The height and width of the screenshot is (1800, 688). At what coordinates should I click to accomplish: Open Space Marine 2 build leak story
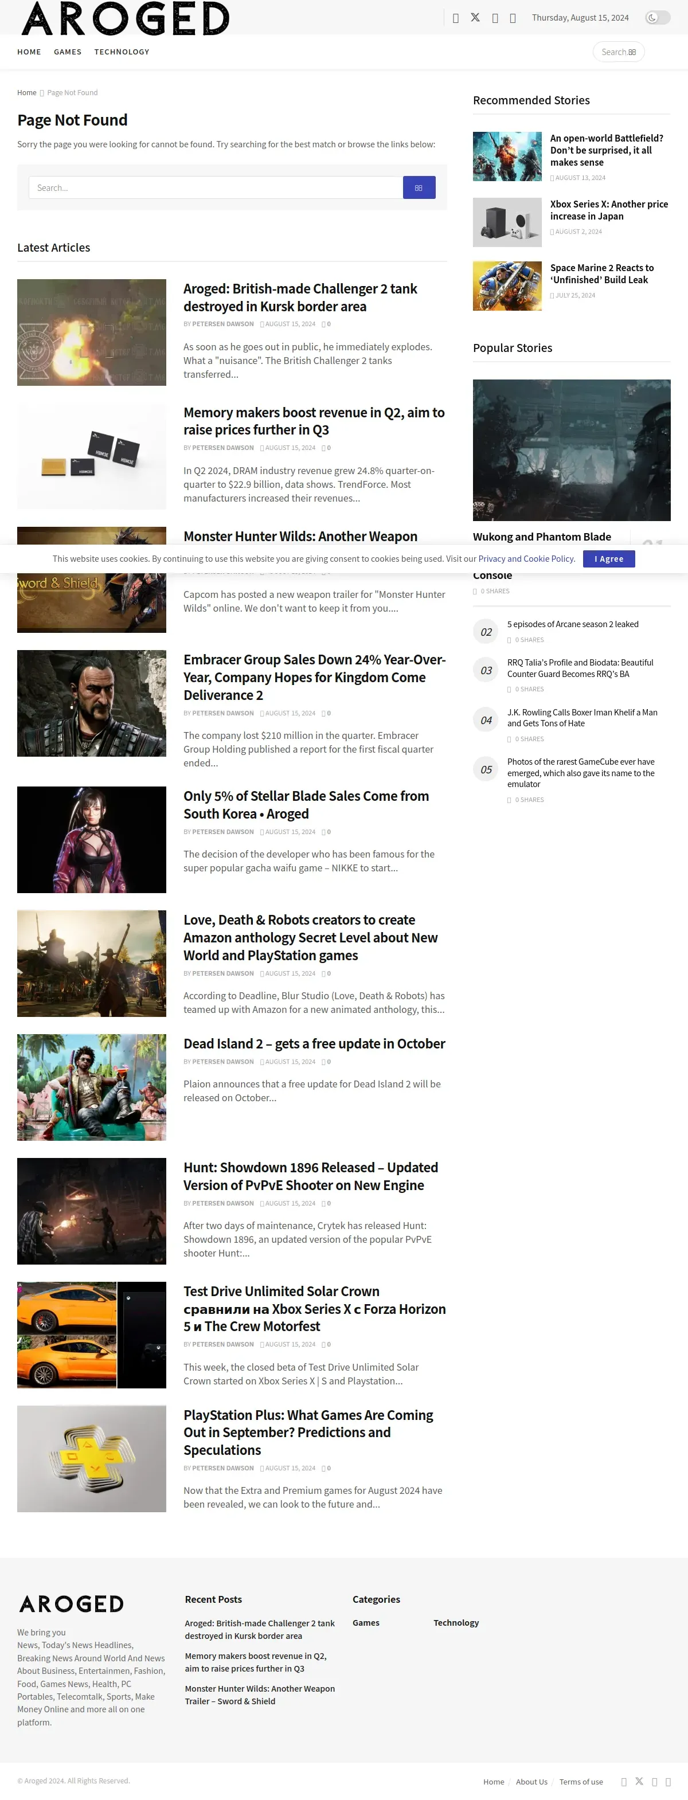click(x=602, y=274)
